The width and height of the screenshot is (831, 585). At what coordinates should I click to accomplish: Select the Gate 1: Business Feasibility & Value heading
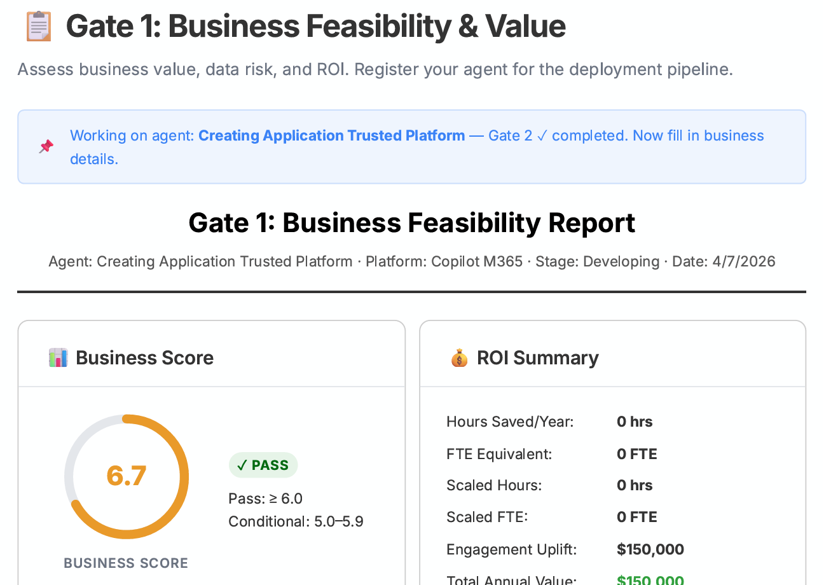tap(315, 27)
